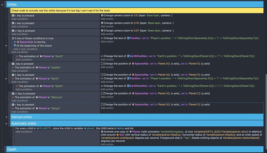Click "Add condition" under the Venus condition
This screenshot has width=267, height=153.
(20, 112)
